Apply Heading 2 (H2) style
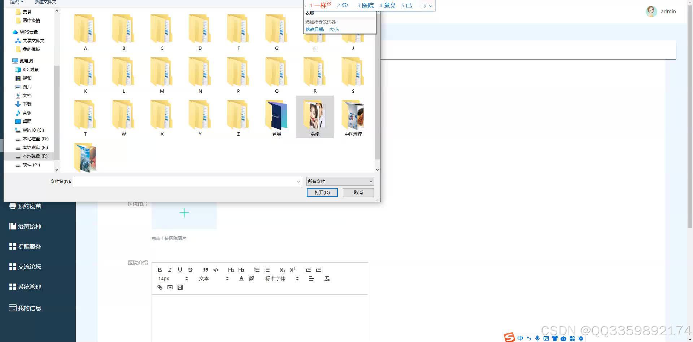The width and height of the screenshot is (693, 342). [241, 270]
